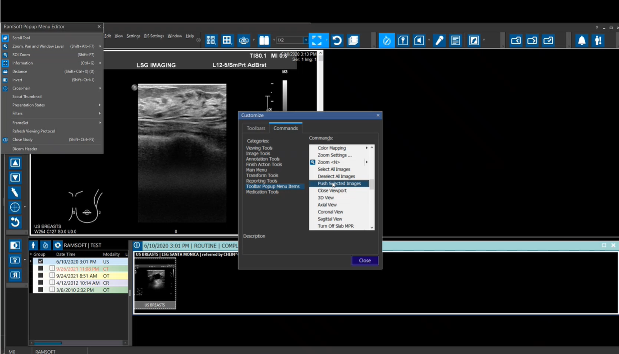The image size is (619, 354).
Task: Check the 4/12/2012 10:14 AM CR study box
Action: [x=41, y=283]
